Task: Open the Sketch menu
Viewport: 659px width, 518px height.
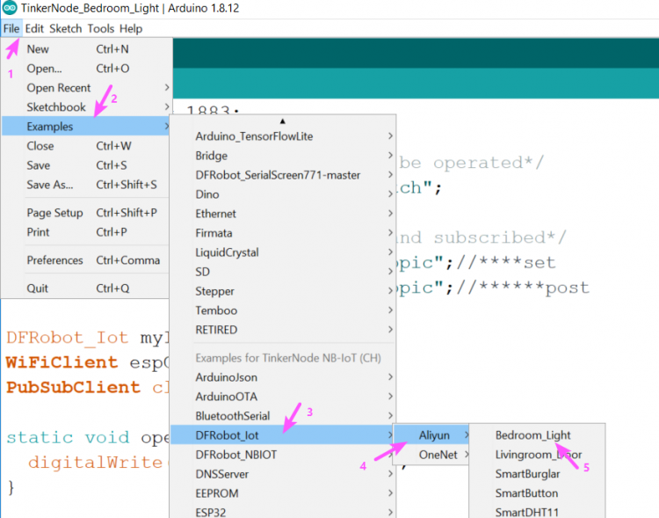Action: click(x=66, y=29)
